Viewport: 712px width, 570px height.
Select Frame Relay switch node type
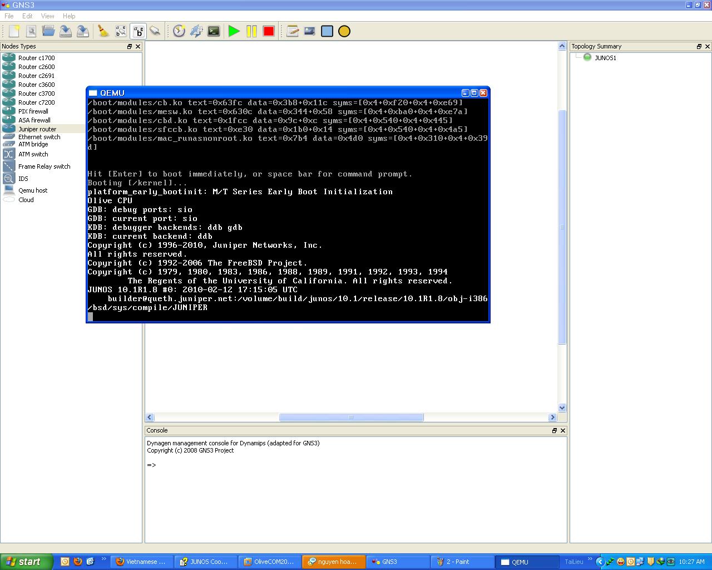(44, 166)
